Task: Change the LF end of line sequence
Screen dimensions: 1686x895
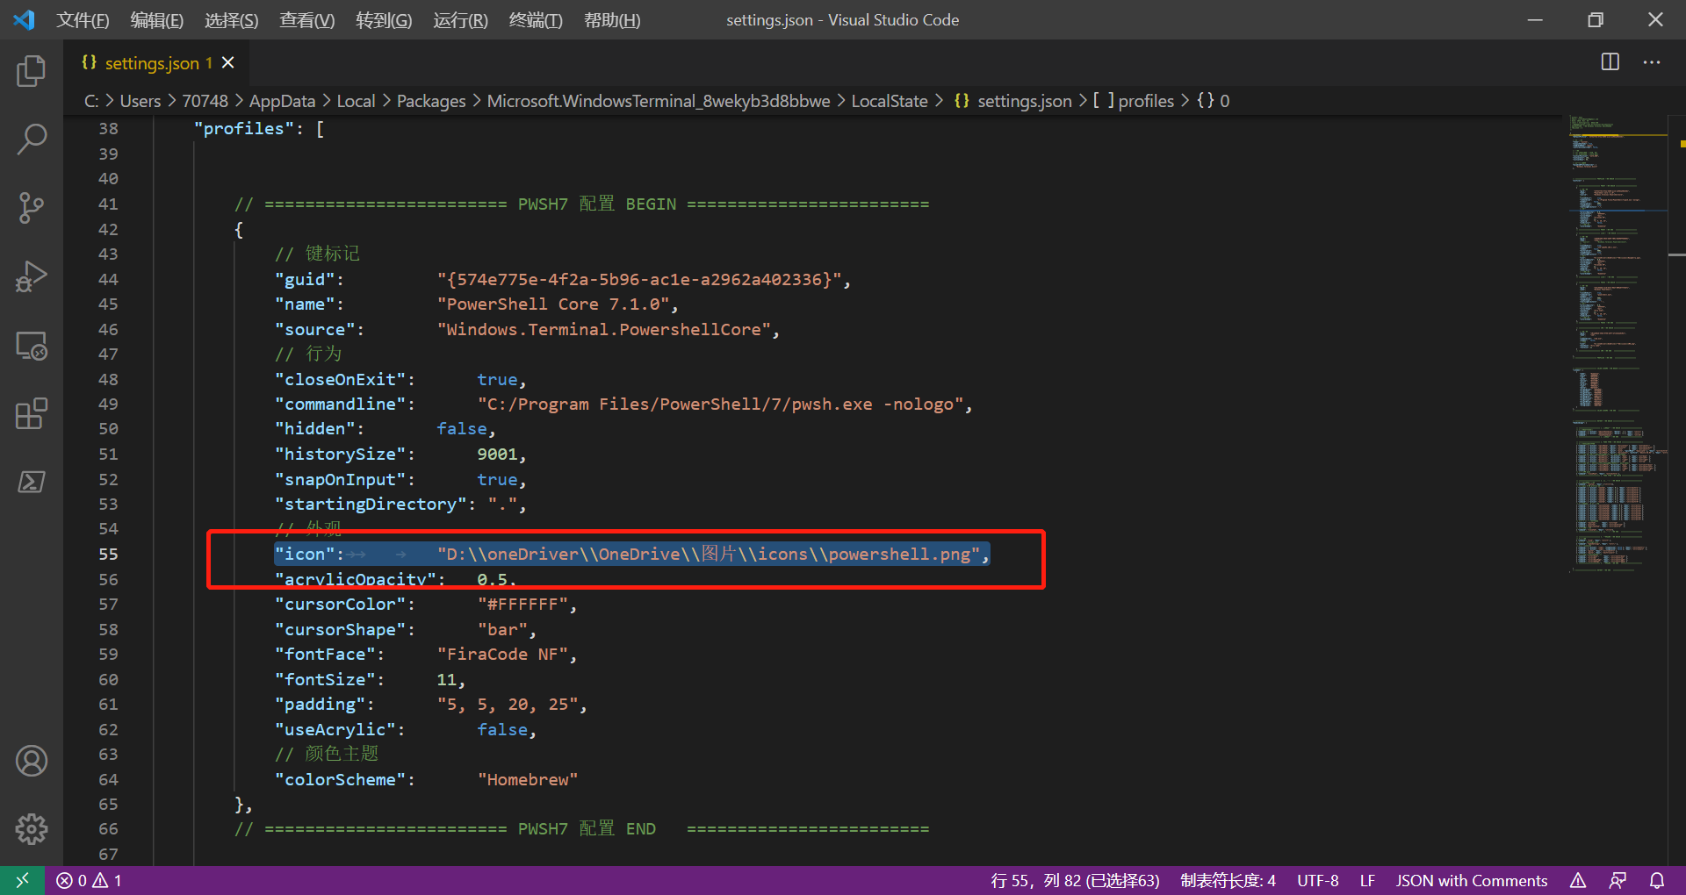Action: (1367, 880)
